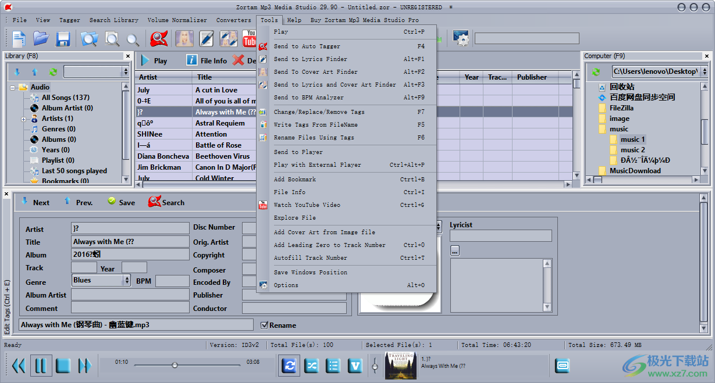
Task: Click the Title field in tag editor
Action: click(x=130, y=242)
